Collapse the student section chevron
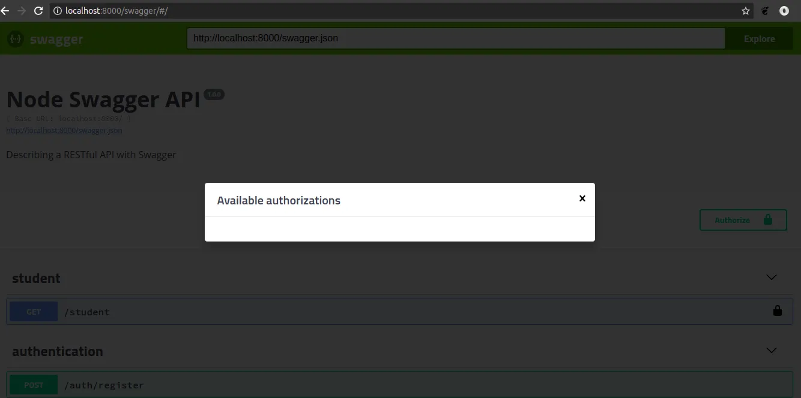The height and width of the screenshot is (398, 801). [772, 277]
